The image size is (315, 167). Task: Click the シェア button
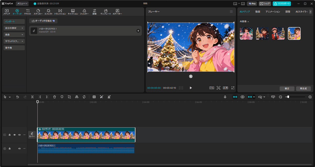click(265, 4)
